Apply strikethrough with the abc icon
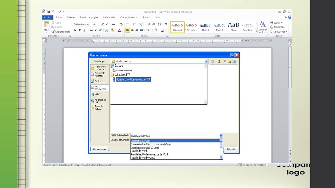The image size is (335, 188). coord(91,30)
